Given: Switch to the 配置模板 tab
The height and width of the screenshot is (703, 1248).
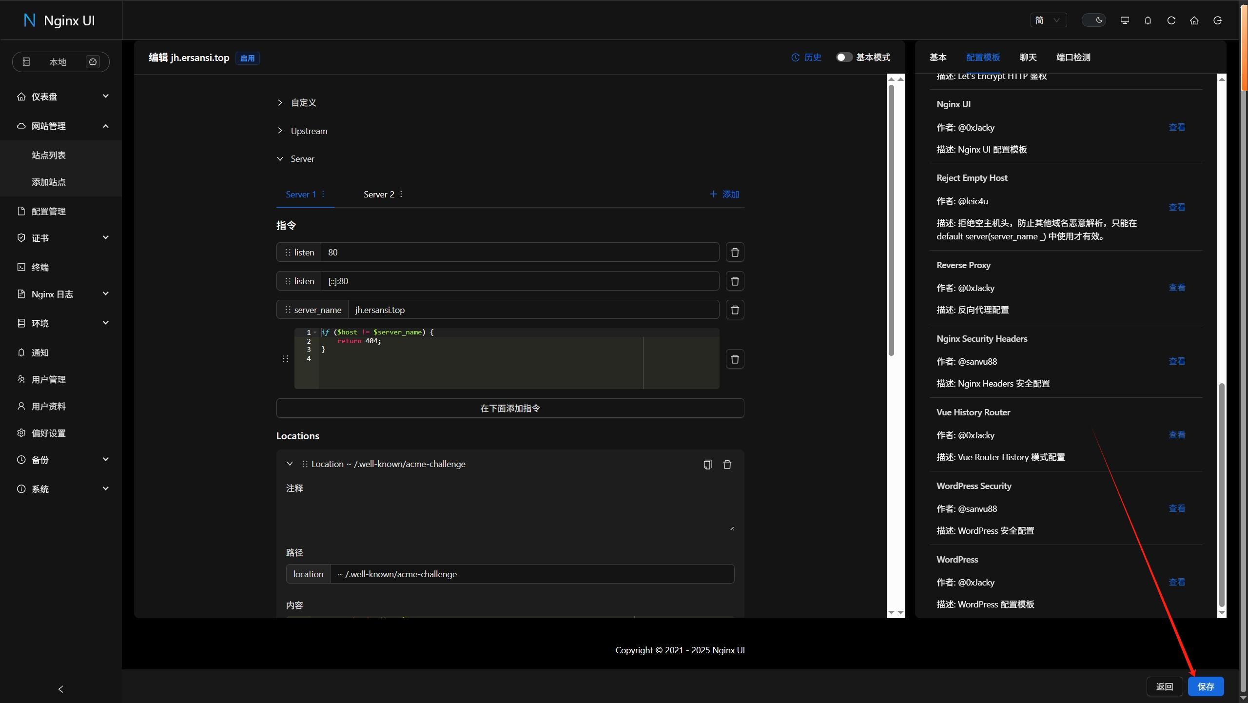Looking at the screenshot, I should pos(983,57).
